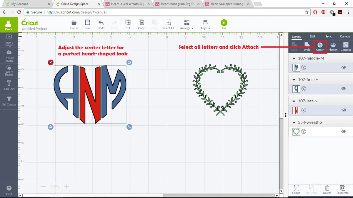Image resolution: width=353 pixels, height=198 pixels.
Task: Open the Dee account dropdown
Action: click(9, 26)
